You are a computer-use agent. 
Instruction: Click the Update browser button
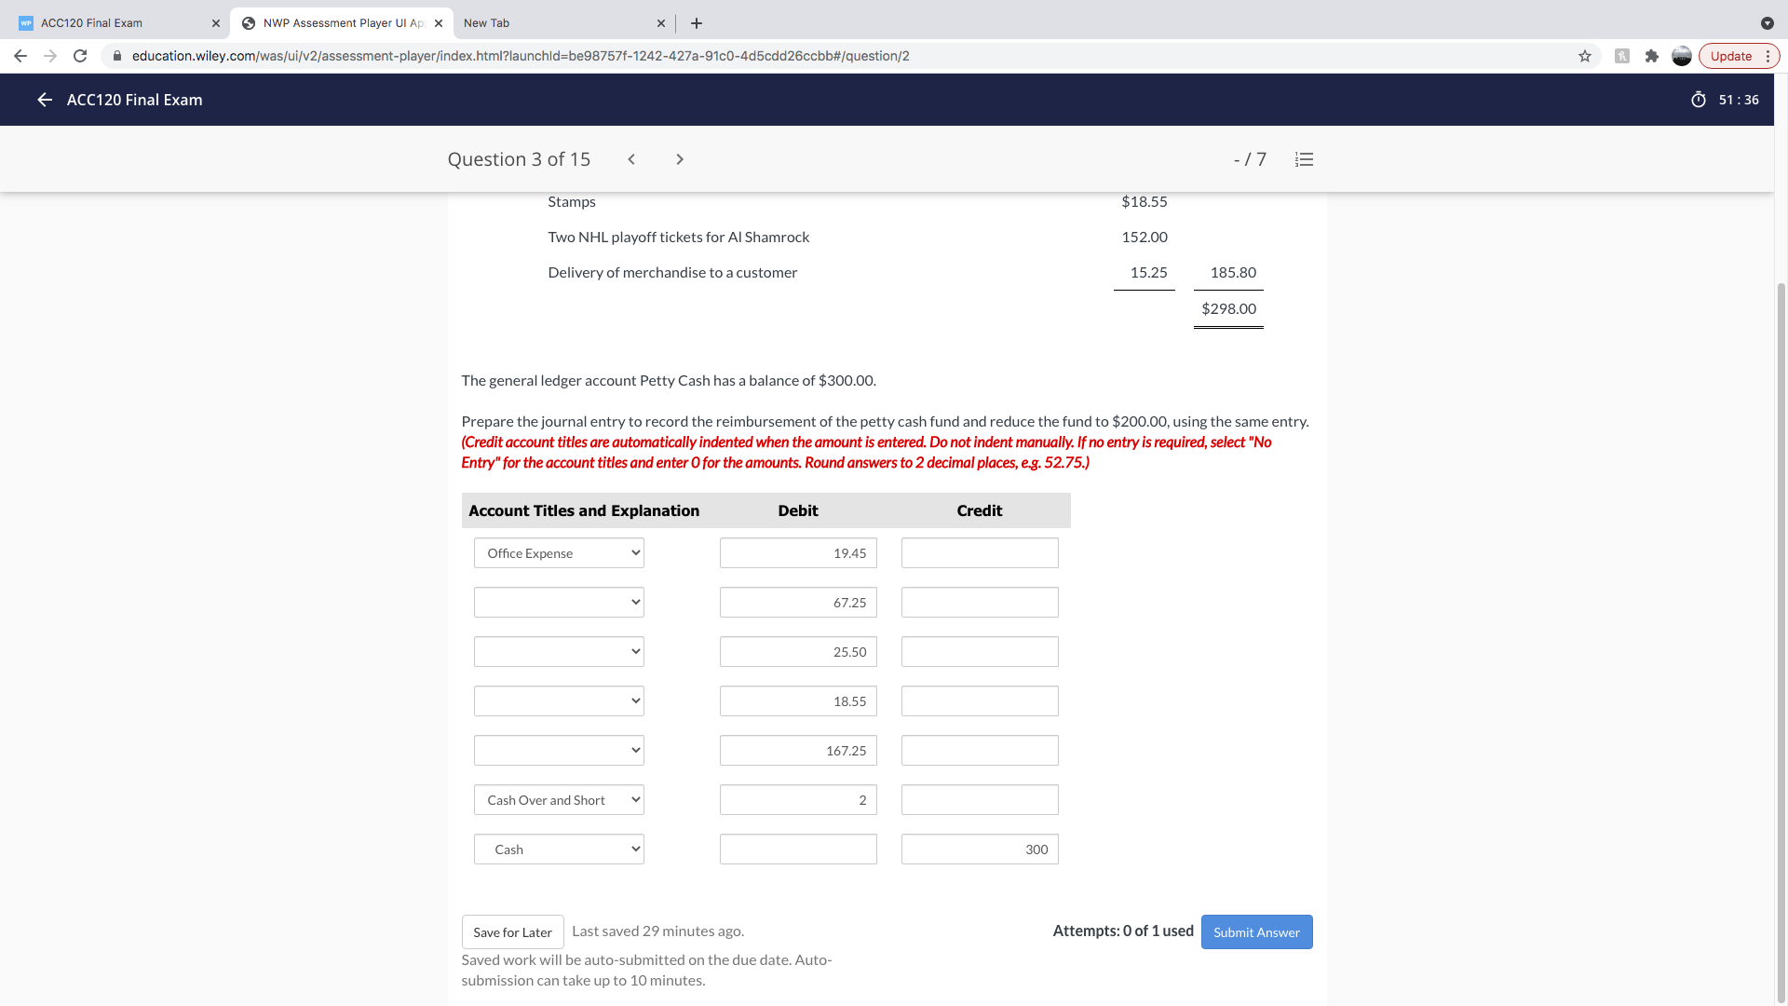(1732, 56)
